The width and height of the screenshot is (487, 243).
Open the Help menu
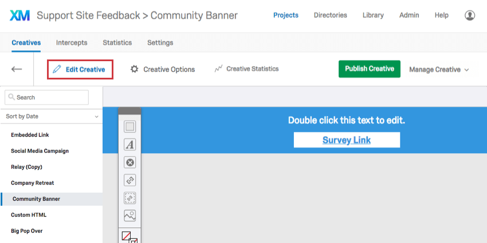pos(441,15)
